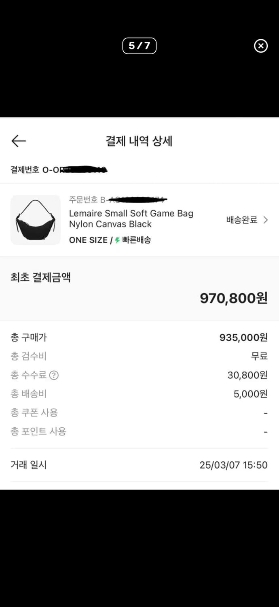Open Lemaire Small Soft Game Bag details
The width and height of the screenshot is (279, 607).
click(131, 219)
